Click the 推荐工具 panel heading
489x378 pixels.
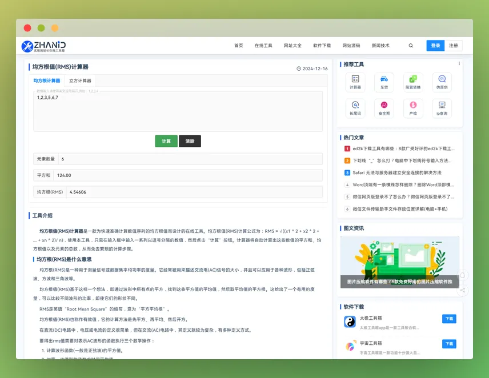354,65
